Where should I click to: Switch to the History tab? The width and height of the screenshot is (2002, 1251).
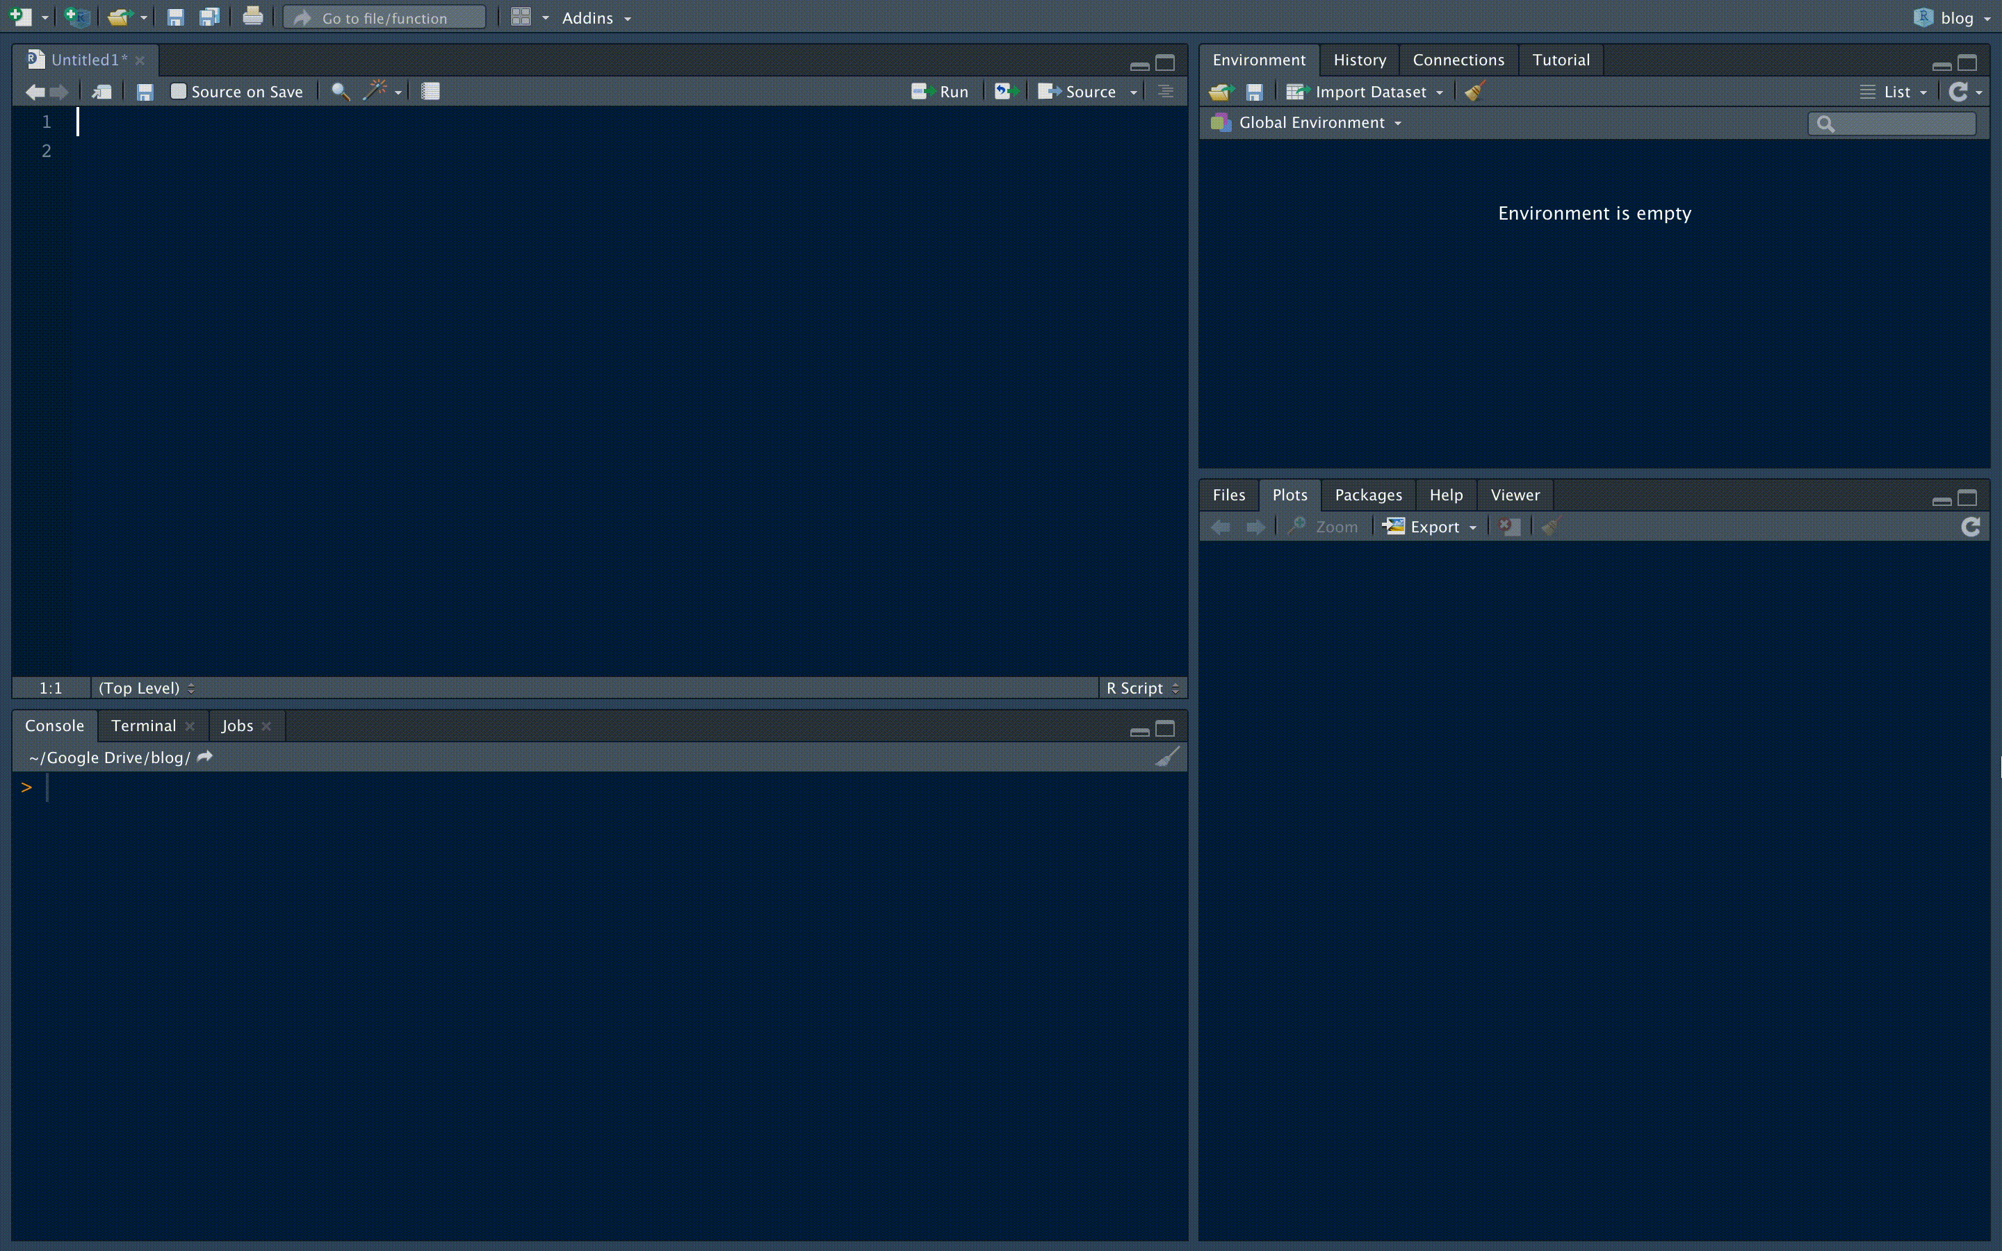(x=1359, y=59)
